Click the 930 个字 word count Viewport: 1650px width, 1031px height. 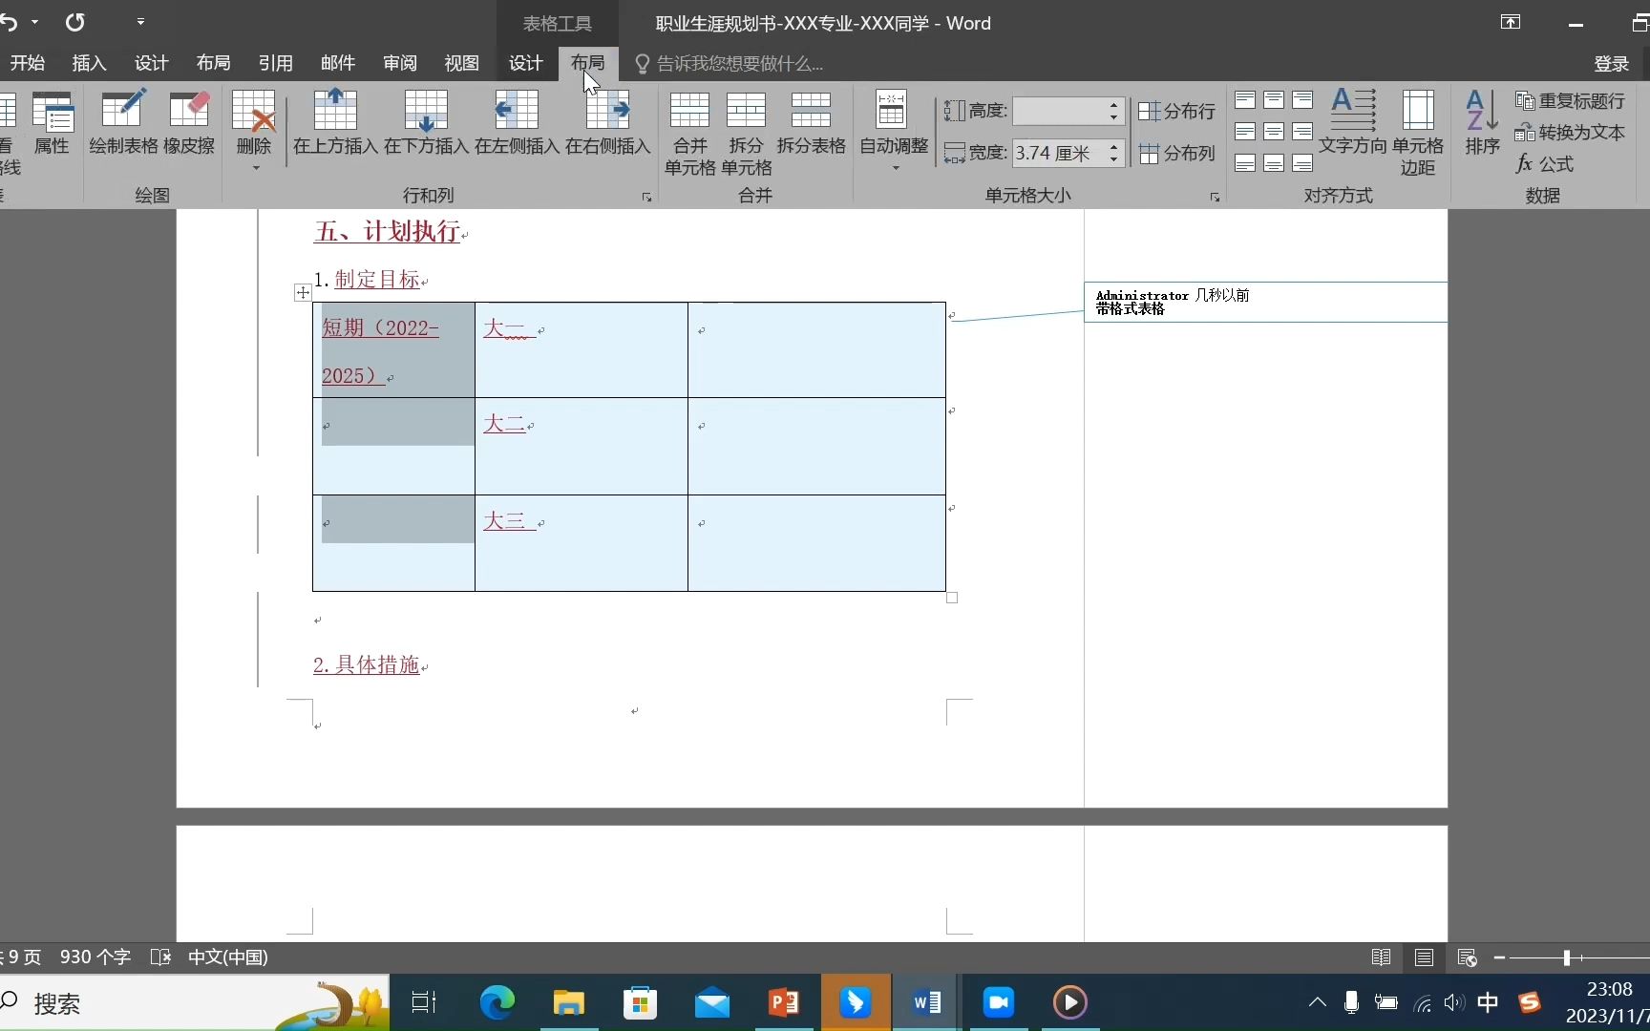(95, 957)
